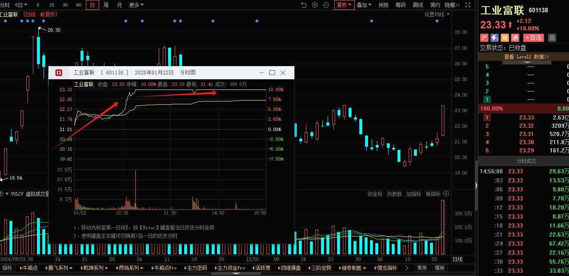Screen dimensions: 569x276
Task: Click the 模板 tab
Action: point(439,268)
